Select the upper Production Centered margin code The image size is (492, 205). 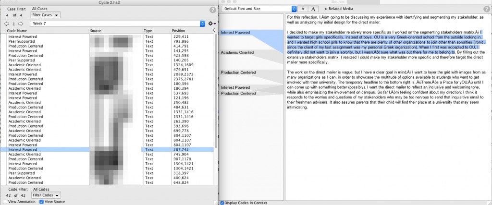(x=238, y=72)
